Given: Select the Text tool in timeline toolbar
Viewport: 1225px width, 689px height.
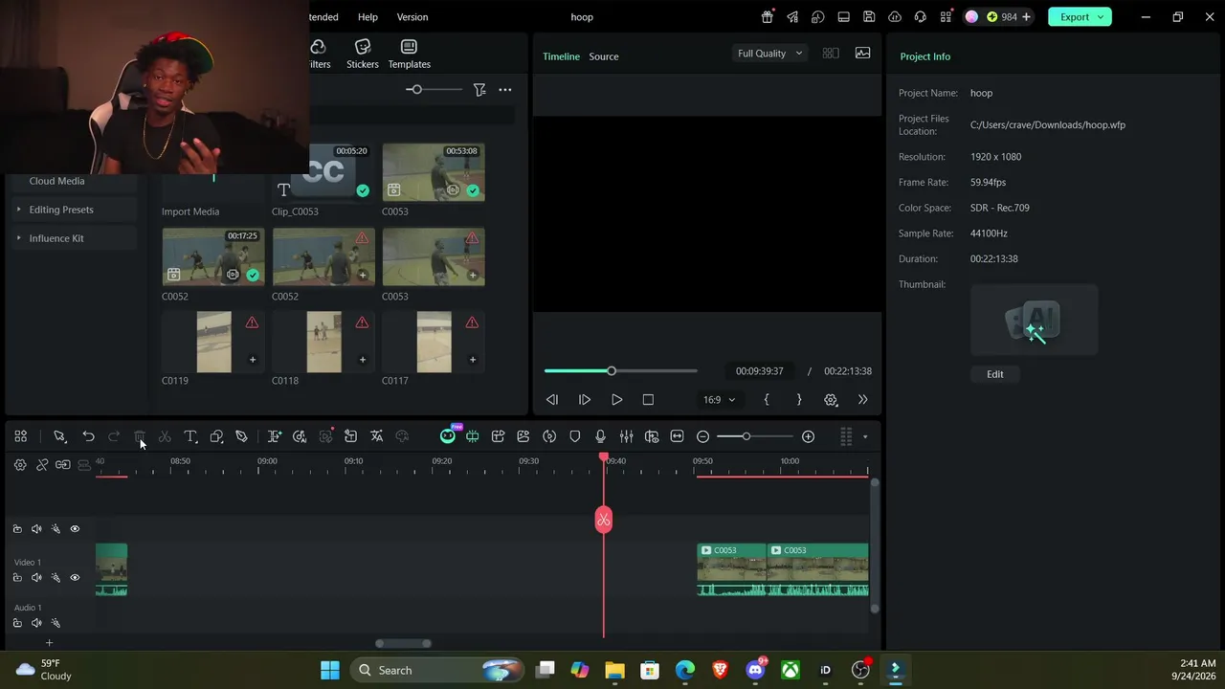Looking at the screenshot, I should click(190, 436).
